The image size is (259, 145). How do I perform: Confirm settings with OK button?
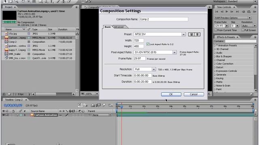(x=171, y=94)
